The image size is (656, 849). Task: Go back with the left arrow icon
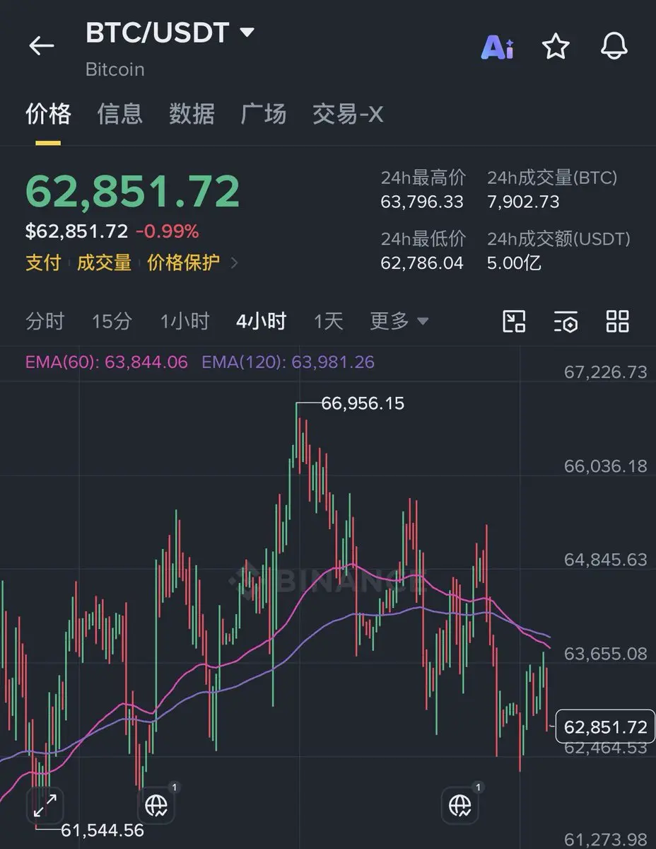[x=41, y=46]
